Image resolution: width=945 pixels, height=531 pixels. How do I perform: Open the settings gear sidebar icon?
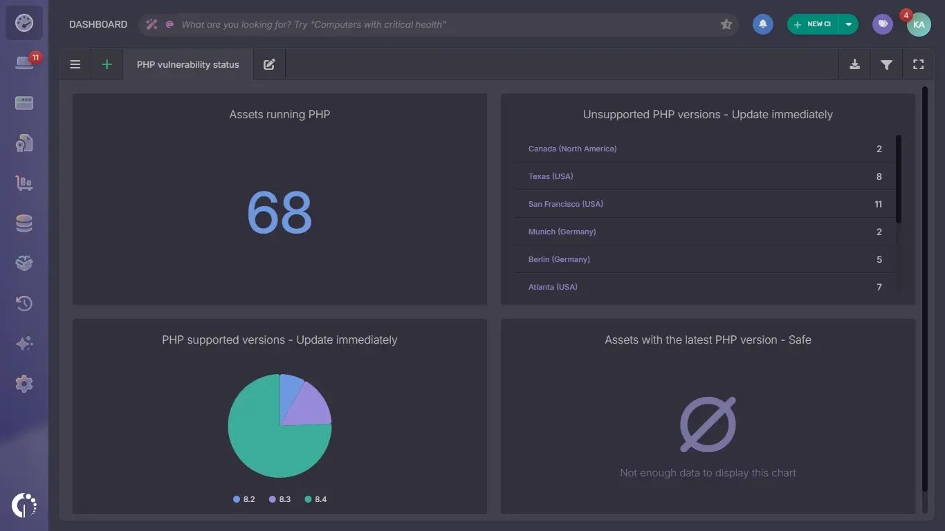(24, 384)
